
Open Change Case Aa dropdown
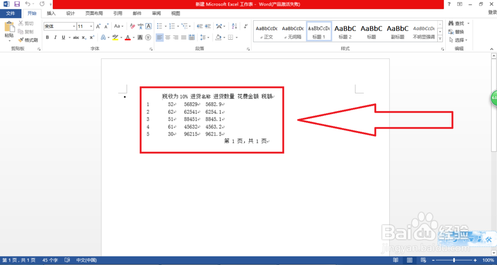coord(119,26)
